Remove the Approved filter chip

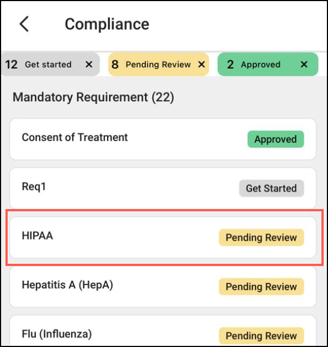coord(304,65)
